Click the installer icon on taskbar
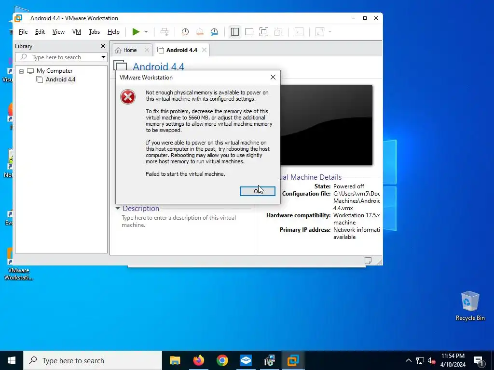Image resolution: width=494 pixels, height=370 pixels. tap(269, 360)
